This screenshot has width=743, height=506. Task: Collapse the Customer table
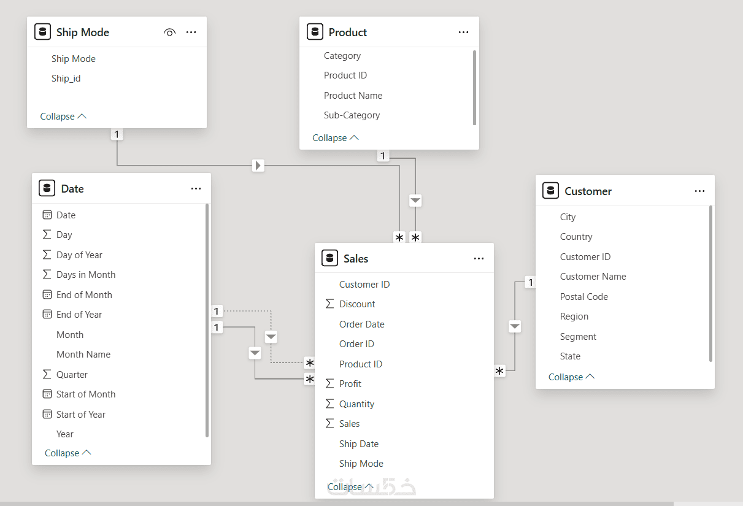click(x=571, y=377)
